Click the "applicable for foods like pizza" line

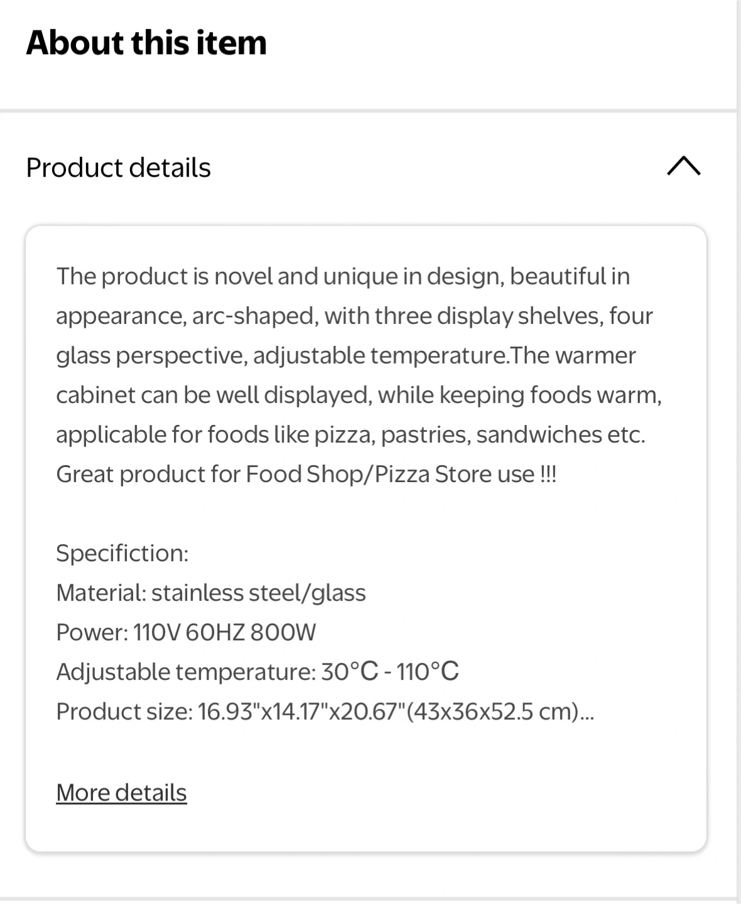(350, 434)
